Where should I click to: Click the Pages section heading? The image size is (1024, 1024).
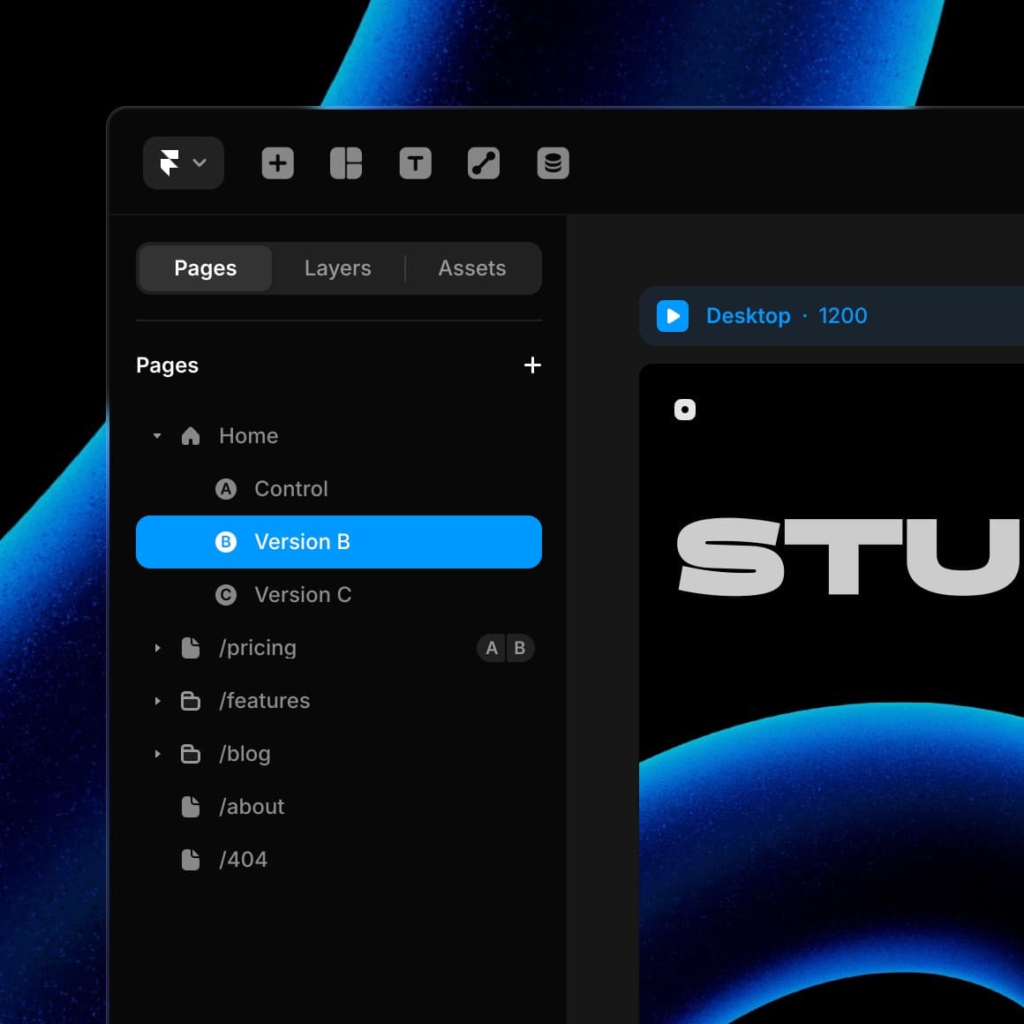point(167,365)
